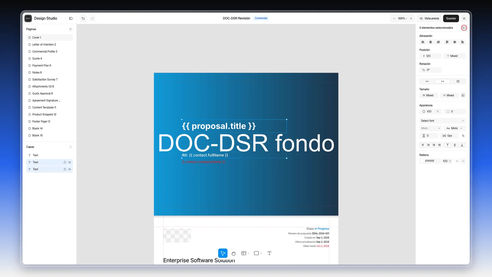Align selected elements to the left
The height and width of the screenshot is (277, 492).
423,42
